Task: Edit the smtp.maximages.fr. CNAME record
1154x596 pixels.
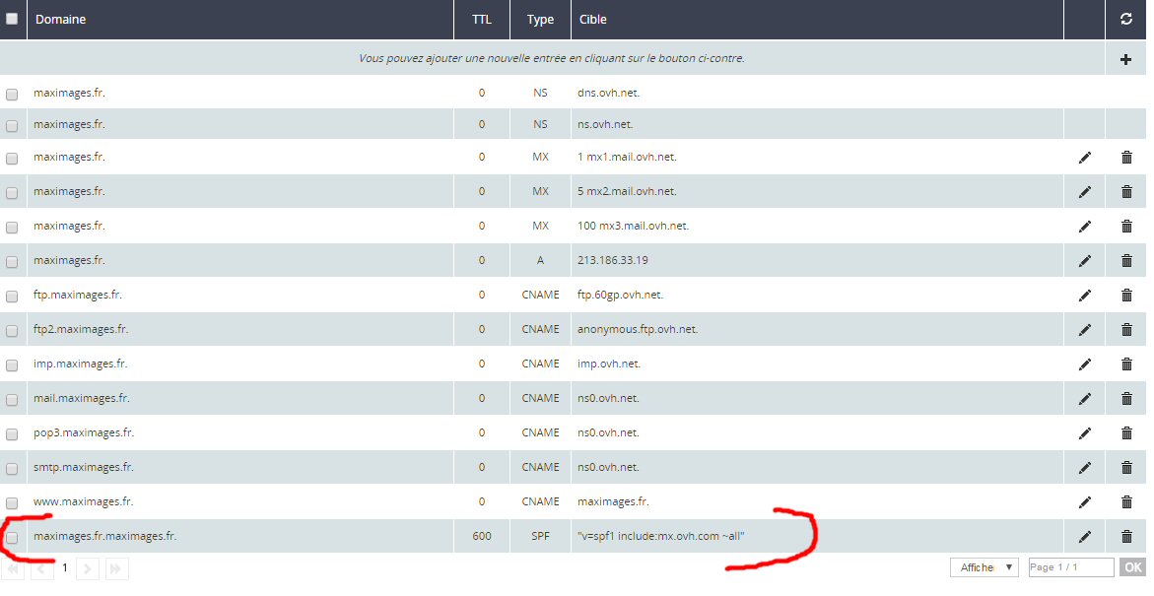Action: (x=1085, y=467)
